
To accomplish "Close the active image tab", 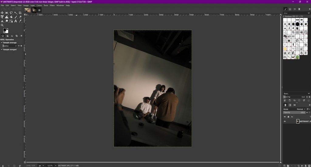I will pos(39,10).
